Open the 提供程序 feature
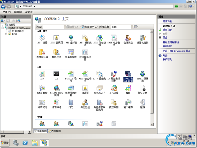The height and width of the screenshot is (148, 197). (x=56, y=54)
